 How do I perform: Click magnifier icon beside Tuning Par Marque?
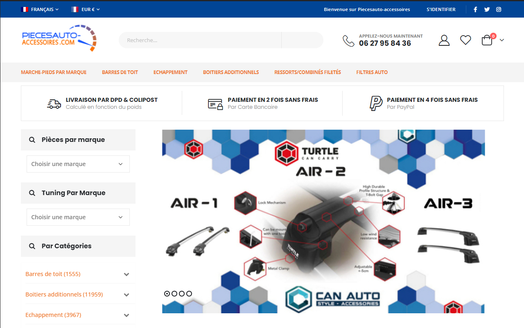pyautogui.click(x=32, y=193)
